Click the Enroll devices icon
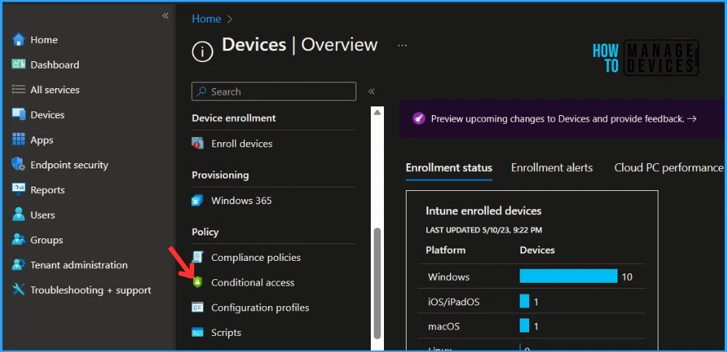 point(198,144)
